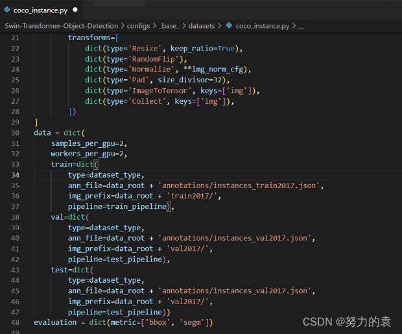Click test=dict( on line 43
The height and width of the screenshot is (334, 402).
pos(72,270)
